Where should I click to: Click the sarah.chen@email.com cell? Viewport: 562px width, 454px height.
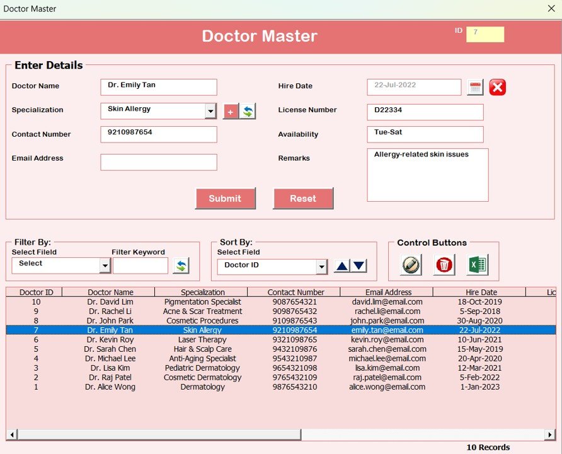pyautogui.click(x=387, y=349)
